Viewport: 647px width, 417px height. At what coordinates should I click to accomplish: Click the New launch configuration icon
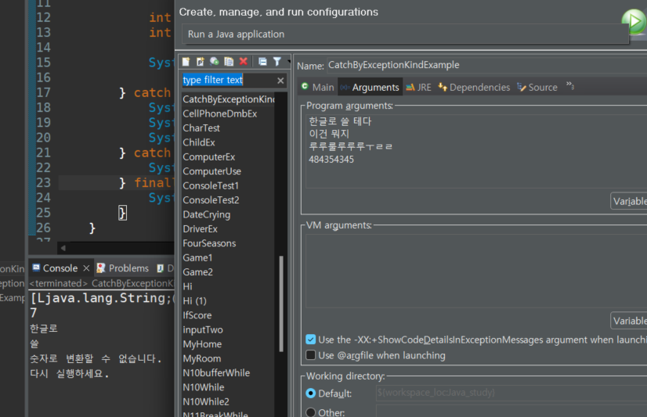pos(186,62)
